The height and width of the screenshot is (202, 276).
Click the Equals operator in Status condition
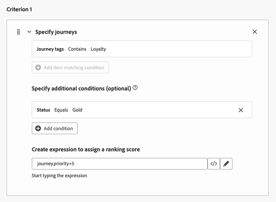61,110
